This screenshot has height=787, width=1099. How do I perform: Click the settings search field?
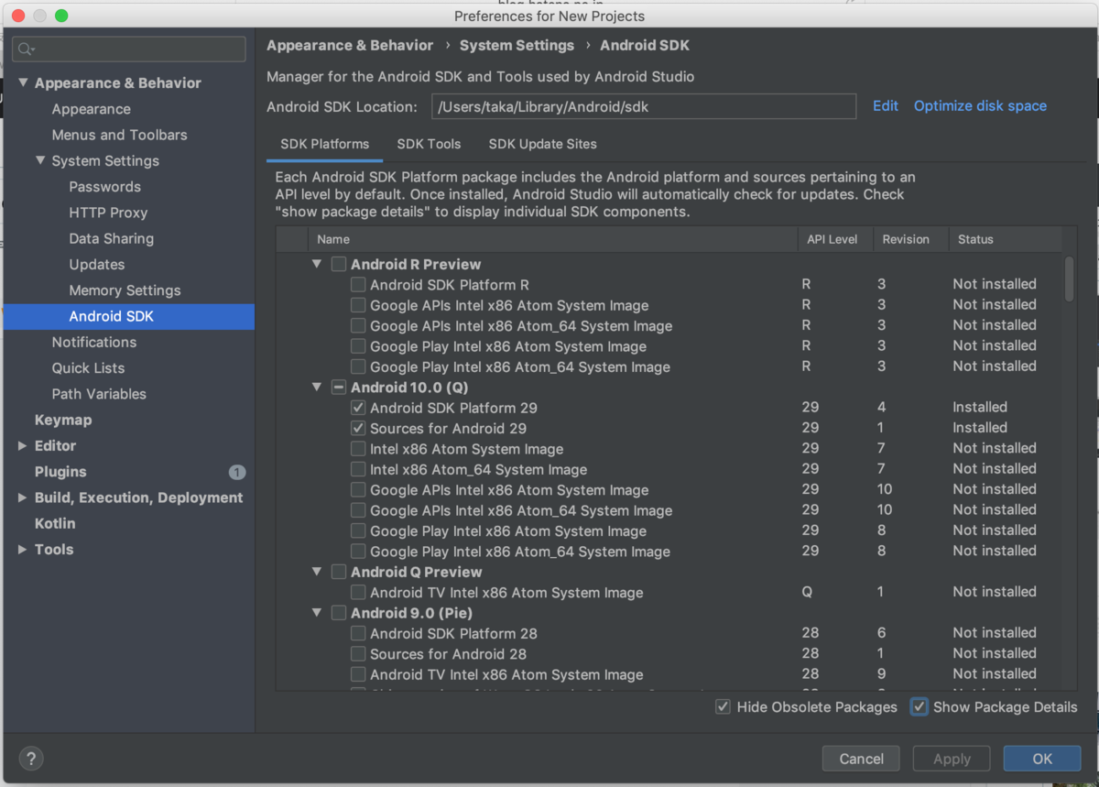pos(129,49)
